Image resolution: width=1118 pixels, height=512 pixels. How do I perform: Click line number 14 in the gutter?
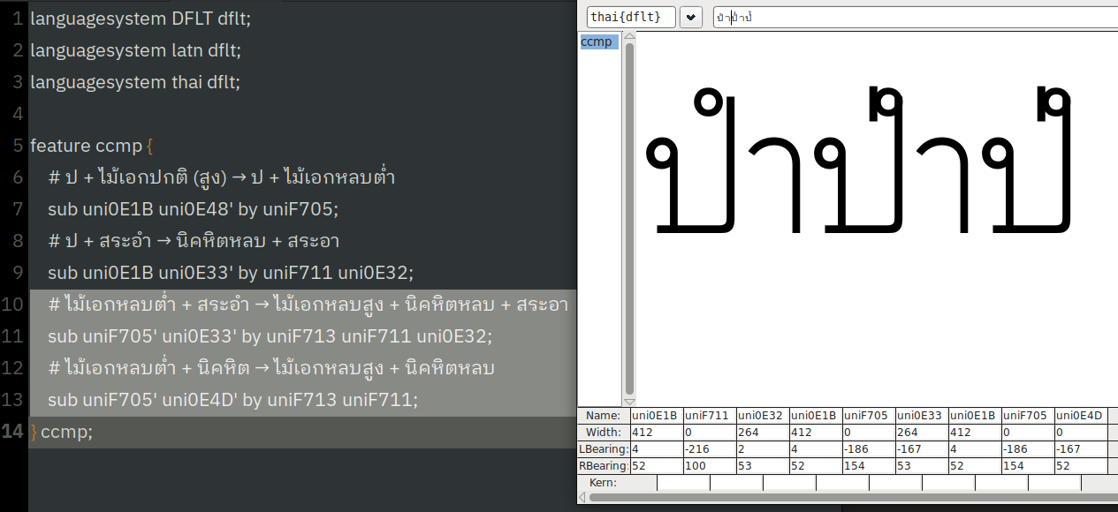(13, 431)
